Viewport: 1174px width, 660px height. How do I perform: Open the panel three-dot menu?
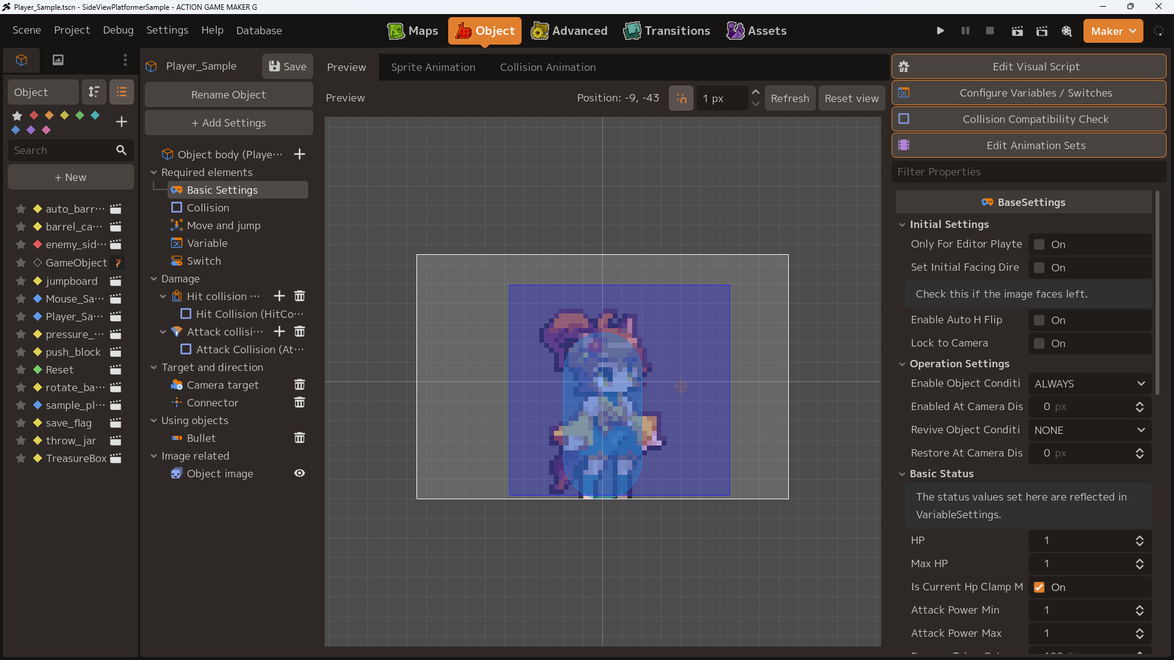pos(125,60)
